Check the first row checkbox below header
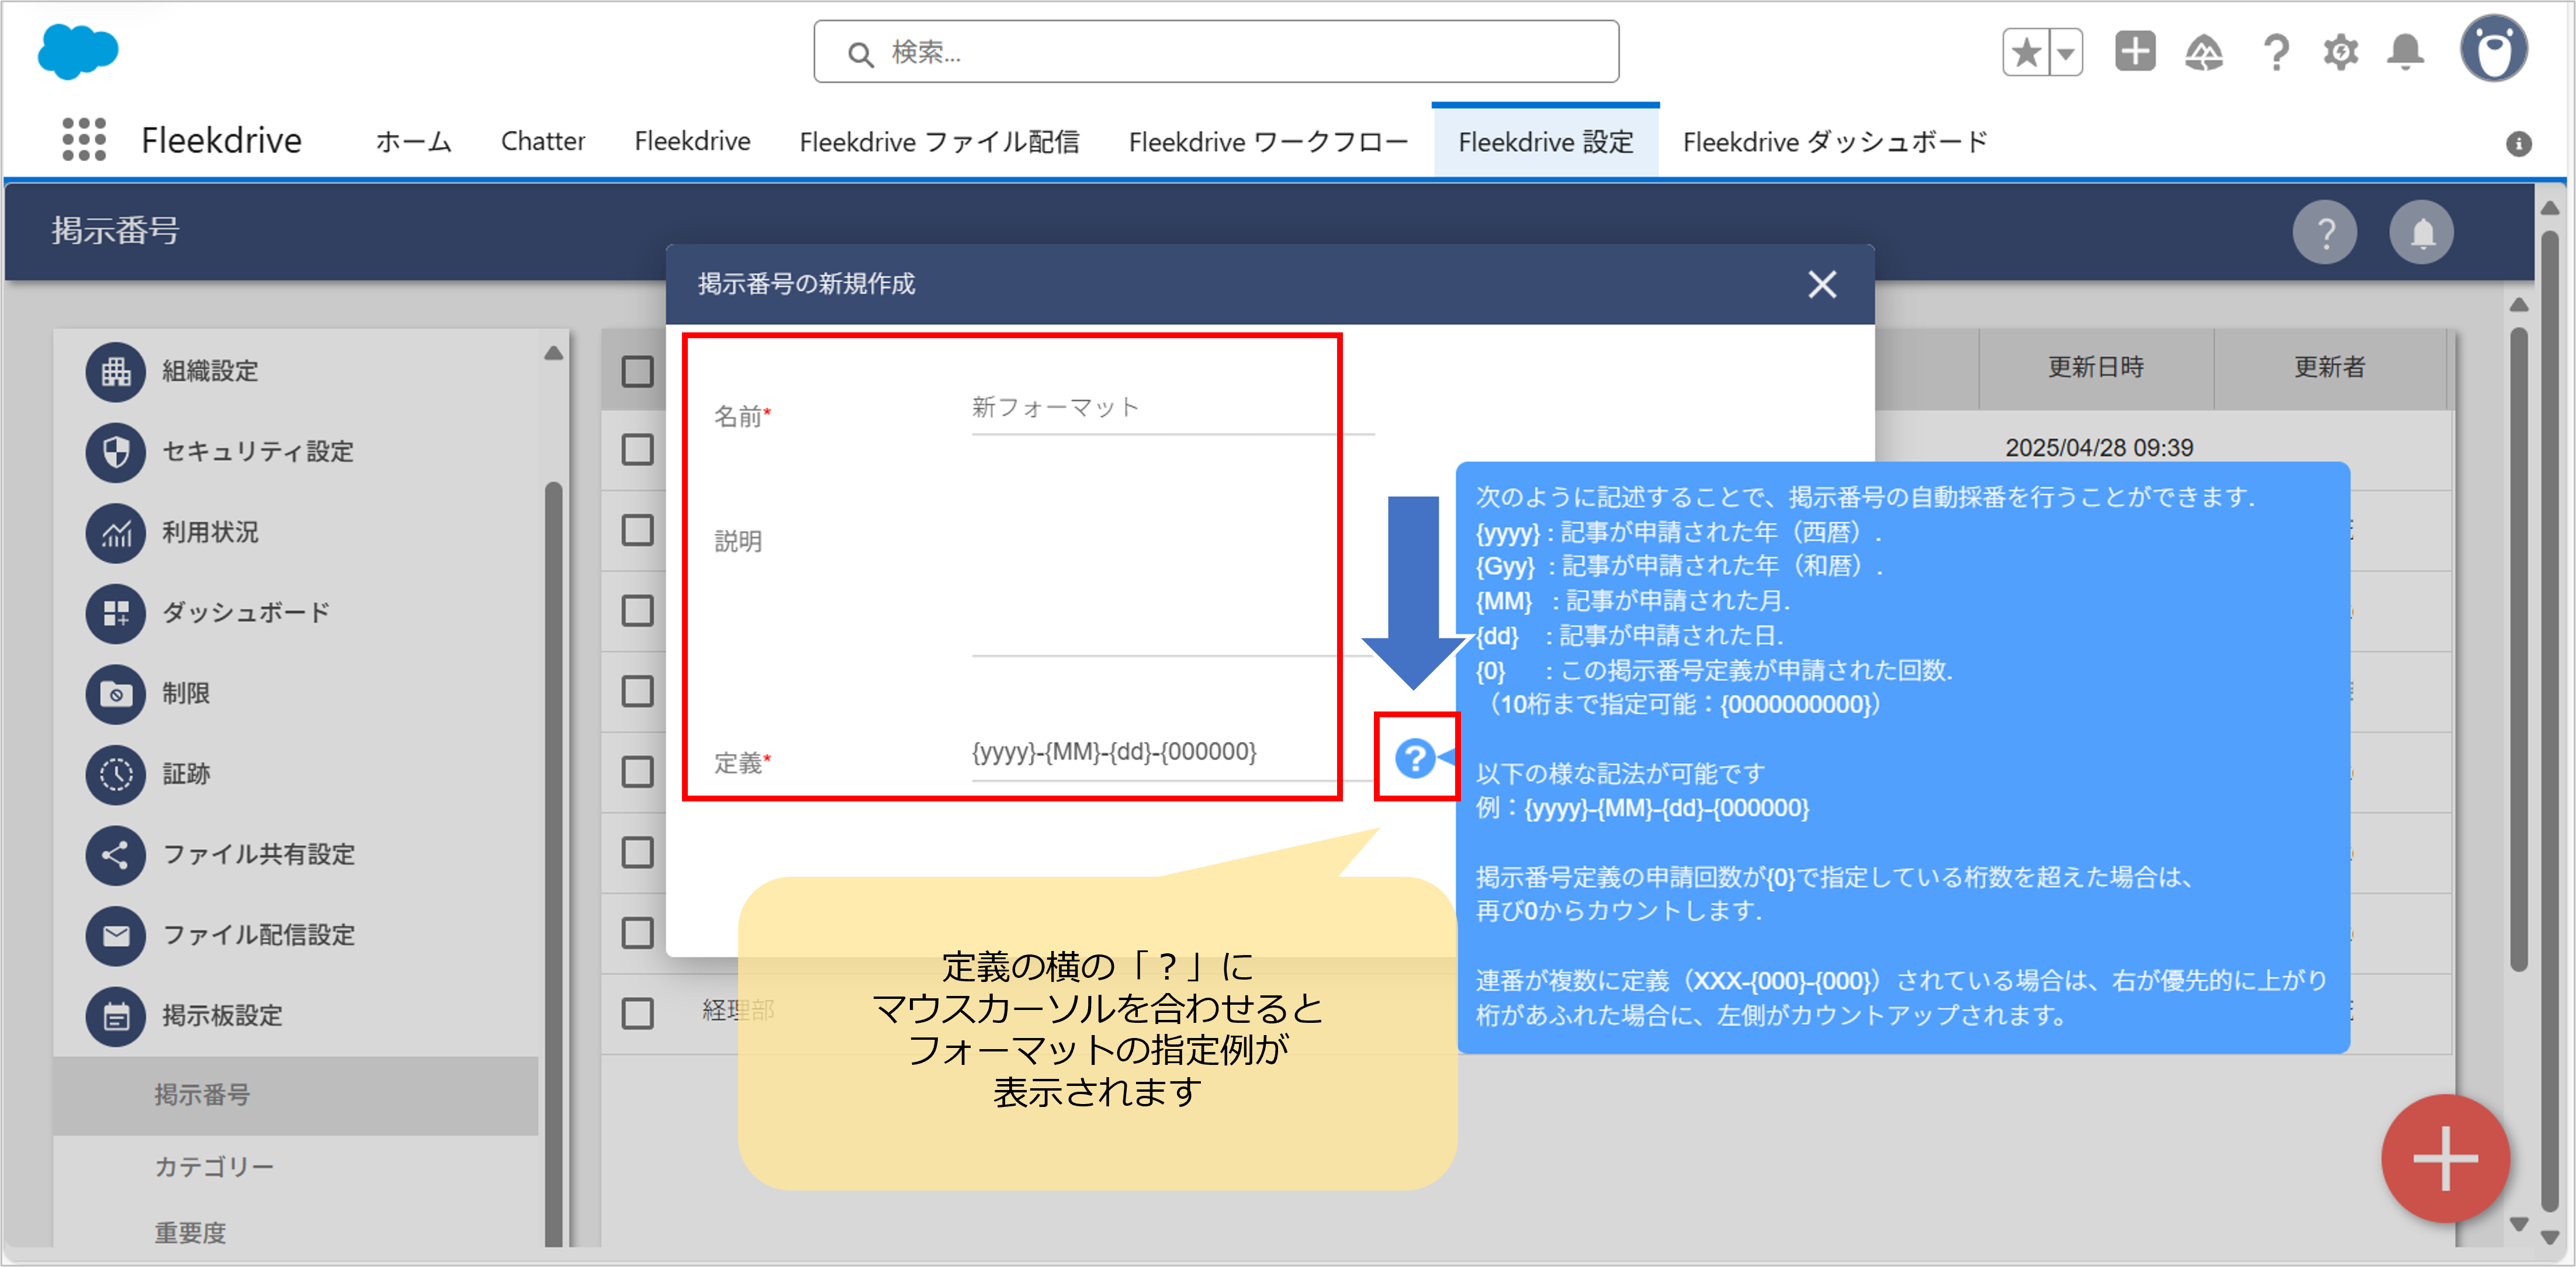Image resolution: width=2576 pixels, height=1267 pixels. pos(637,450)
